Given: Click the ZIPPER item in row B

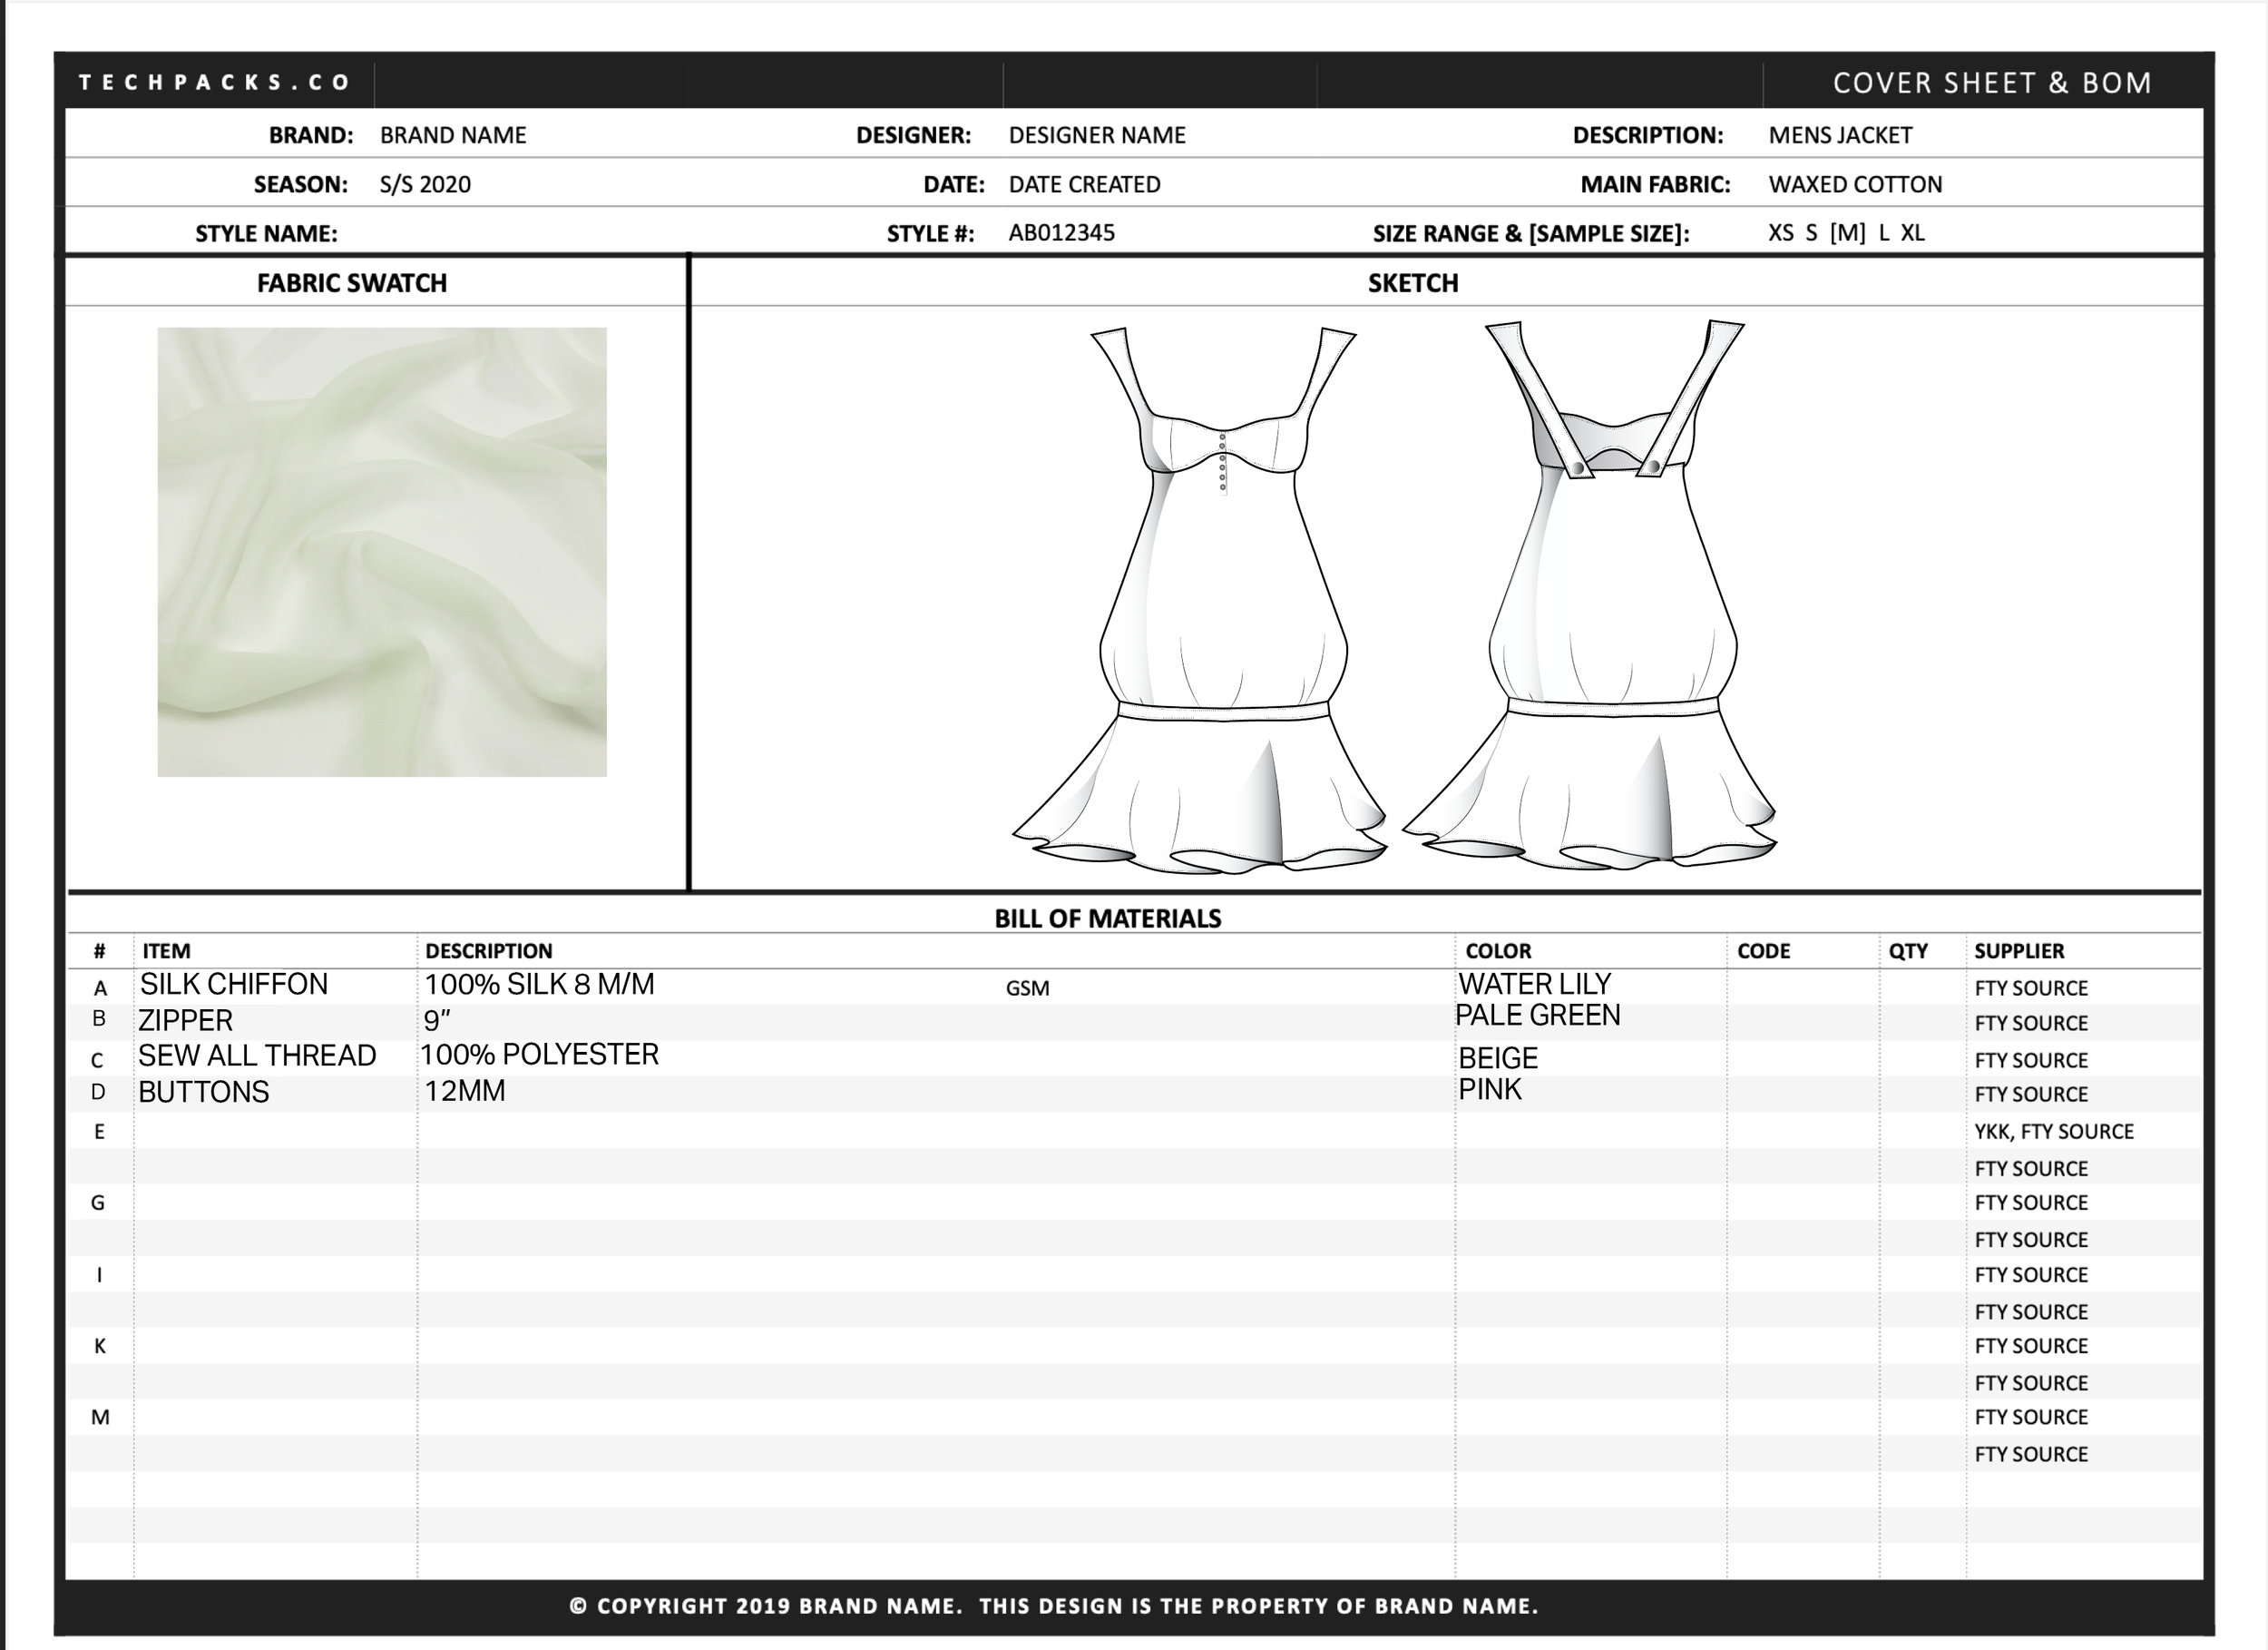Looking at the screenshot, I should pyautogui.click(x=185, y=1021).
